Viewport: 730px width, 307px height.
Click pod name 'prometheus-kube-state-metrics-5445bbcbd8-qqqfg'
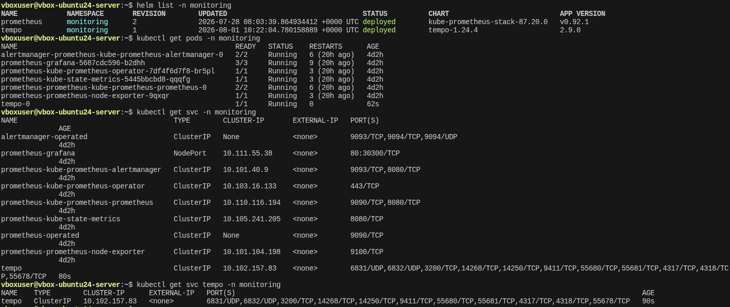pos(96,80)
